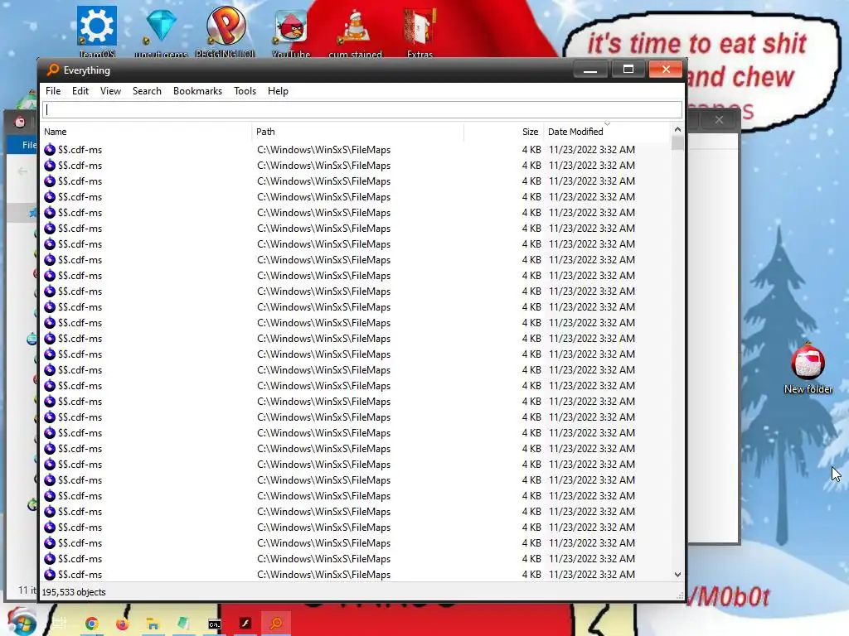The width and height of the screenshot is (849, 636).
Task: Focus the Everything search box
Action: point(362,110)
